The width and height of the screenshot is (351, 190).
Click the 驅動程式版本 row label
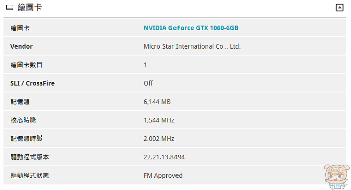30,157
